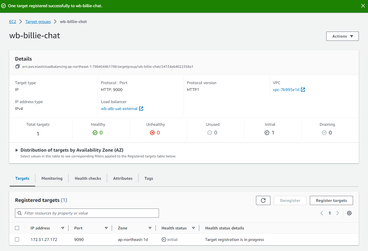Click the HTTP1 protocol version value
Image resolution: width=368 pixels, height=251 pixels.
click(193, 90)
